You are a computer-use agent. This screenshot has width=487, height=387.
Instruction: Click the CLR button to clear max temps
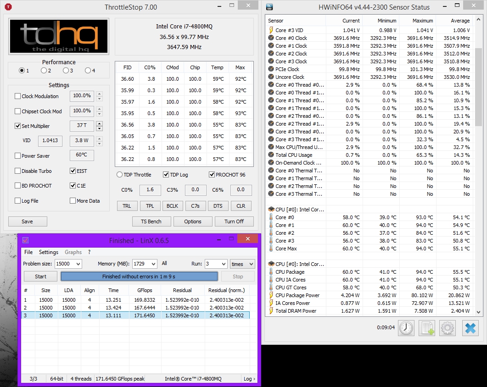click(241, 206)
